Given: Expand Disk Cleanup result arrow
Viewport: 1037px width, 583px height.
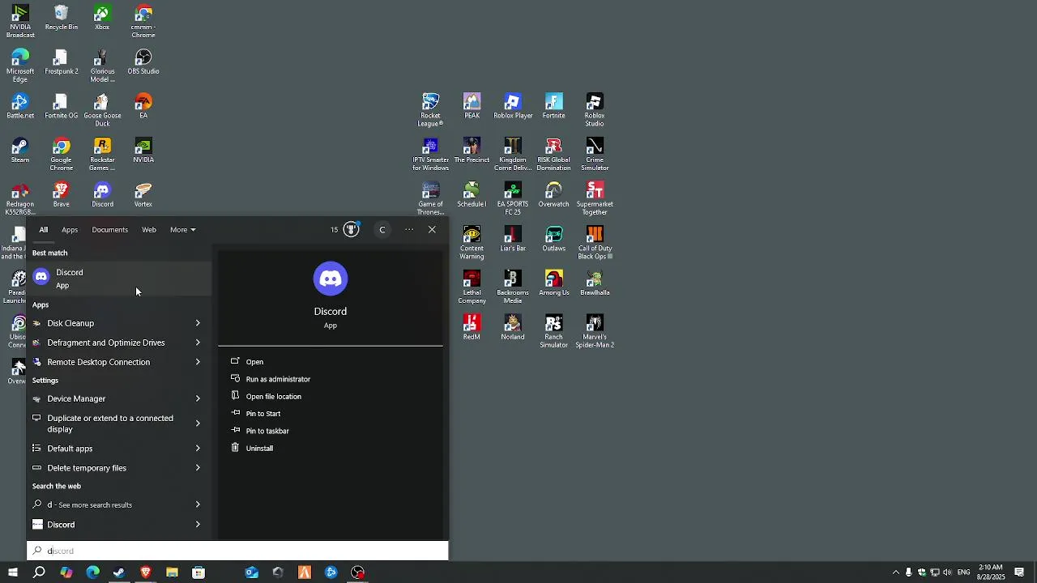Looking at the screenshot, I should coord(198,323).
